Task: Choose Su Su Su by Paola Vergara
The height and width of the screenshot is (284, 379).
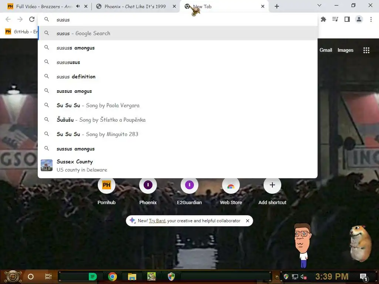Action: (178, 105)
